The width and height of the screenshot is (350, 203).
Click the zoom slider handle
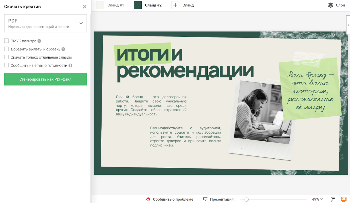(246, 199)
